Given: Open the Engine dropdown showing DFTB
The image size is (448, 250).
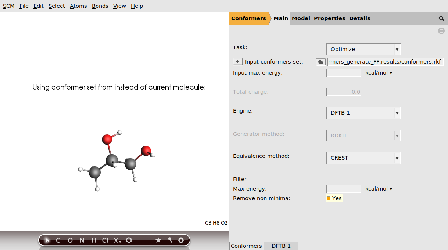Looking at the screenshot, I should [x=397, y=113].
